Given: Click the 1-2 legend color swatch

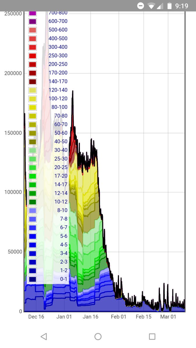Looking at the screenshot, I should [x=33, y=271].
